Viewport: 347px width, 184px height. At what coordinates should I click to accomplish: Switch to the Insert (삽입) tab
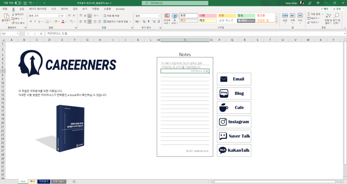(22, 9)
